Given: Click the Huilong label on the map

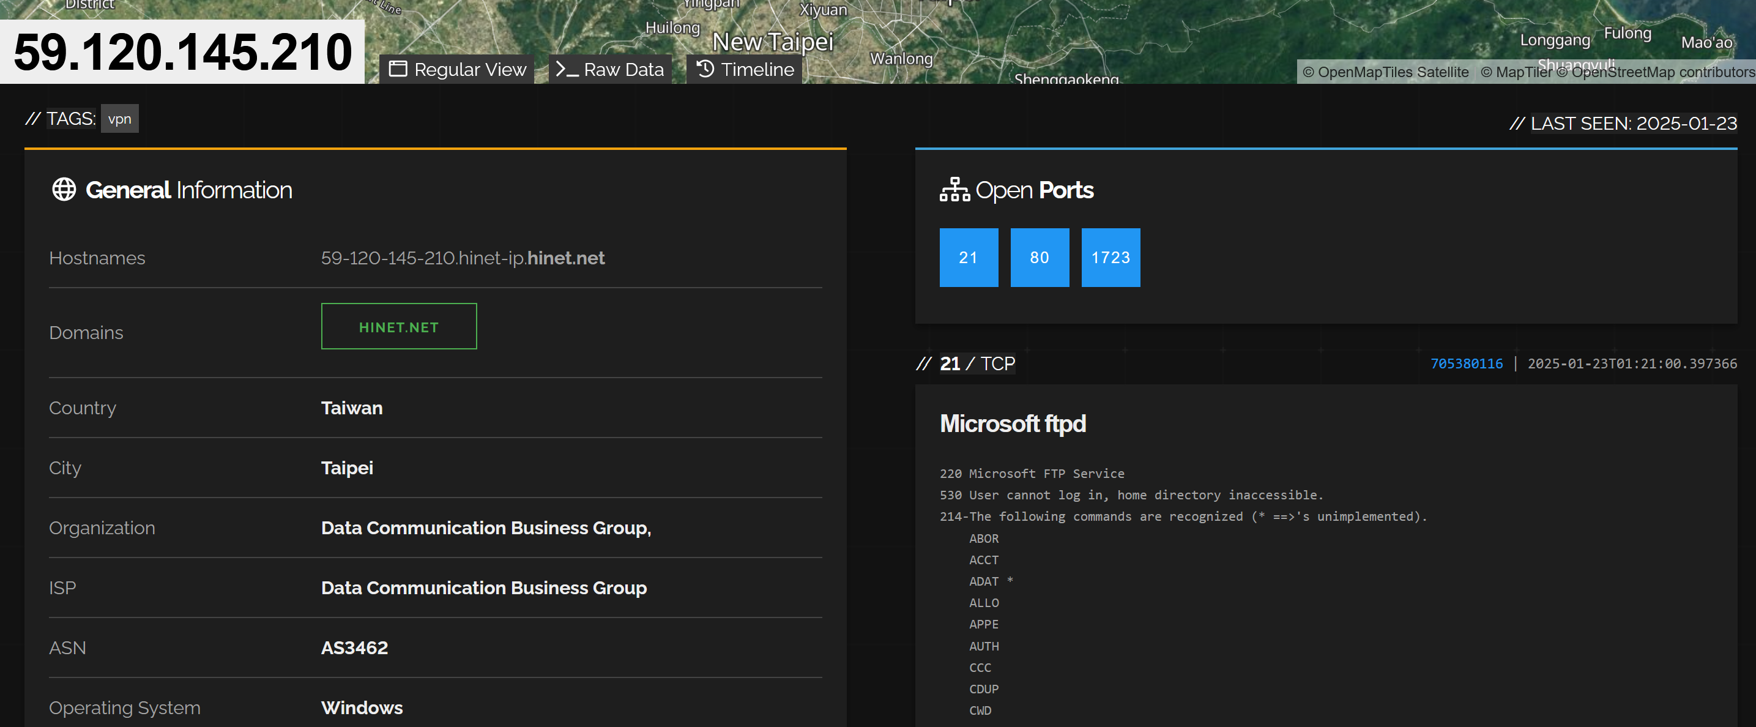Looking at the screenshot, I should 672,28.
